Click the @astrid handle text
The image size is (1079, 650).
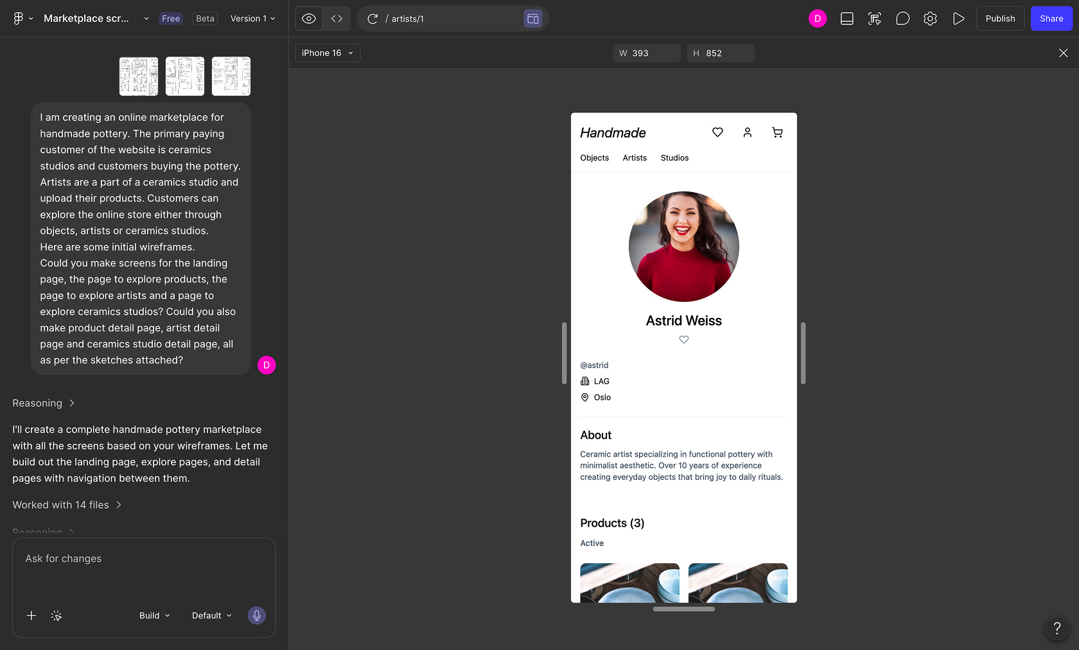(594, 365)
